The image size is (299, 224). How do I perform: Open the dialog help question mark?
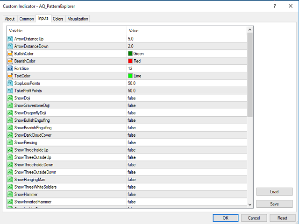tap(275, 6)
